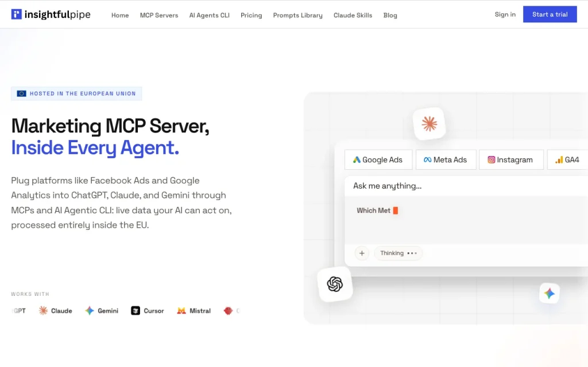Image resolution: width=588 pixels, height=367 pixels.
Task: Click the Mistral label in Works With
Action: click(200, 311)
